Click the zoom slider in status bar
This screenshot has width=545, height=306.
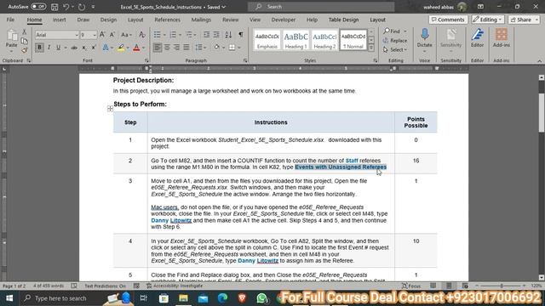501,286
